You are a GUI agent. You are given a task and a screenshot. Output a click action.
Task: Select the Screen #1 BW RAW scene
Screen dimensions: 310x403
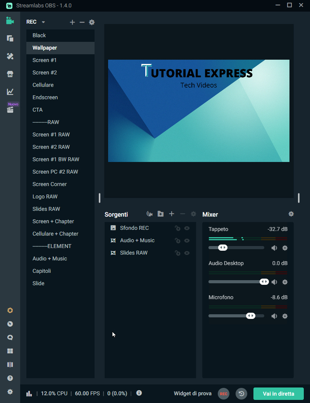point(60,159)
